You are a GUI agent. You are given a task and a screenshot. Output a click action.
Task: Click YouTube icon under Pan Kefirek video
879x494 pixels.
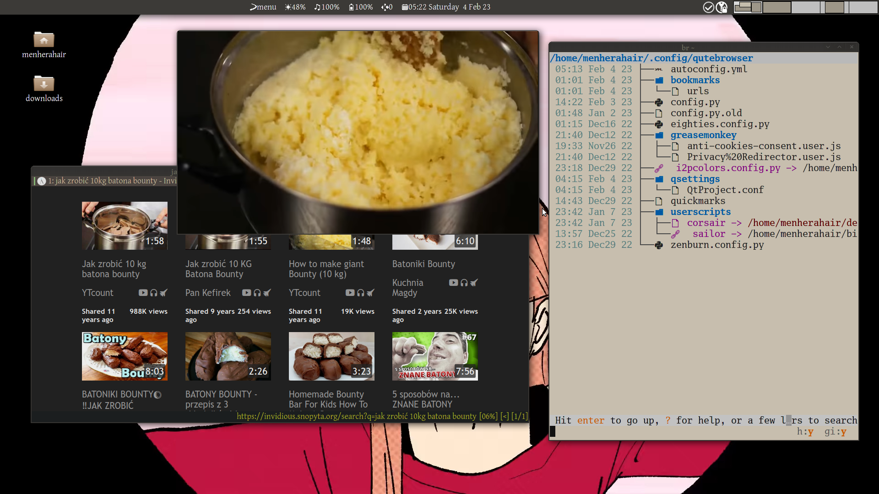click(x=246, y=293)
